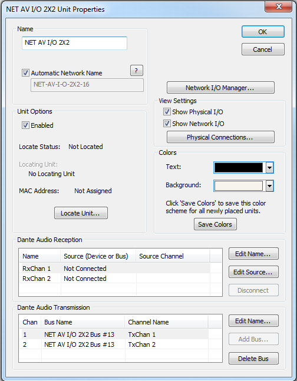Toggle Show Network I/O checkbox
This screenshot has height=381, width=297.
tap(167, 124)
